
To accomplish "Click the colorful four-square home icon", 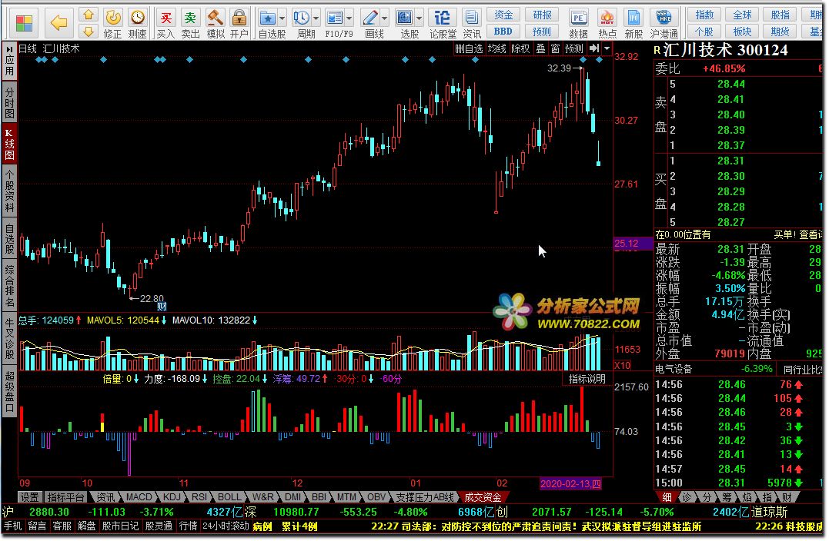I will click(x=25, y=23).
